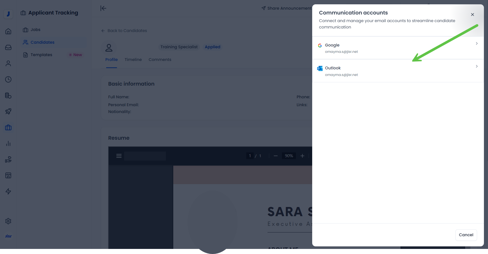The height and width of the screenshot is (254, 488).
Task: Click the 90% zoom level field
Action: (289, 156)
